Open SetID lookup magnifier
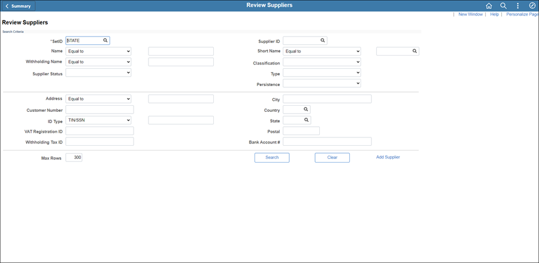Screen dimensions: 539x263 [x=105, y=41]
